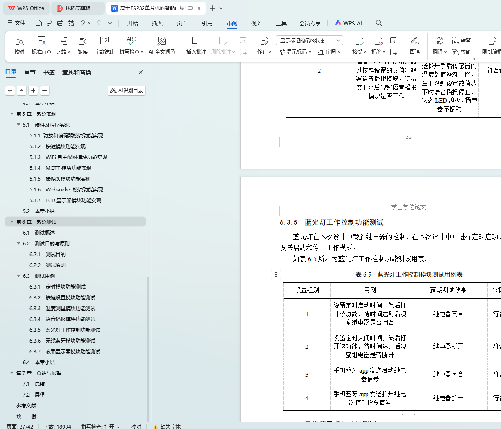Collapse the 第 5 章 系统实现 outline node
This screenshot has width=501, height=429.
(12, 113)
